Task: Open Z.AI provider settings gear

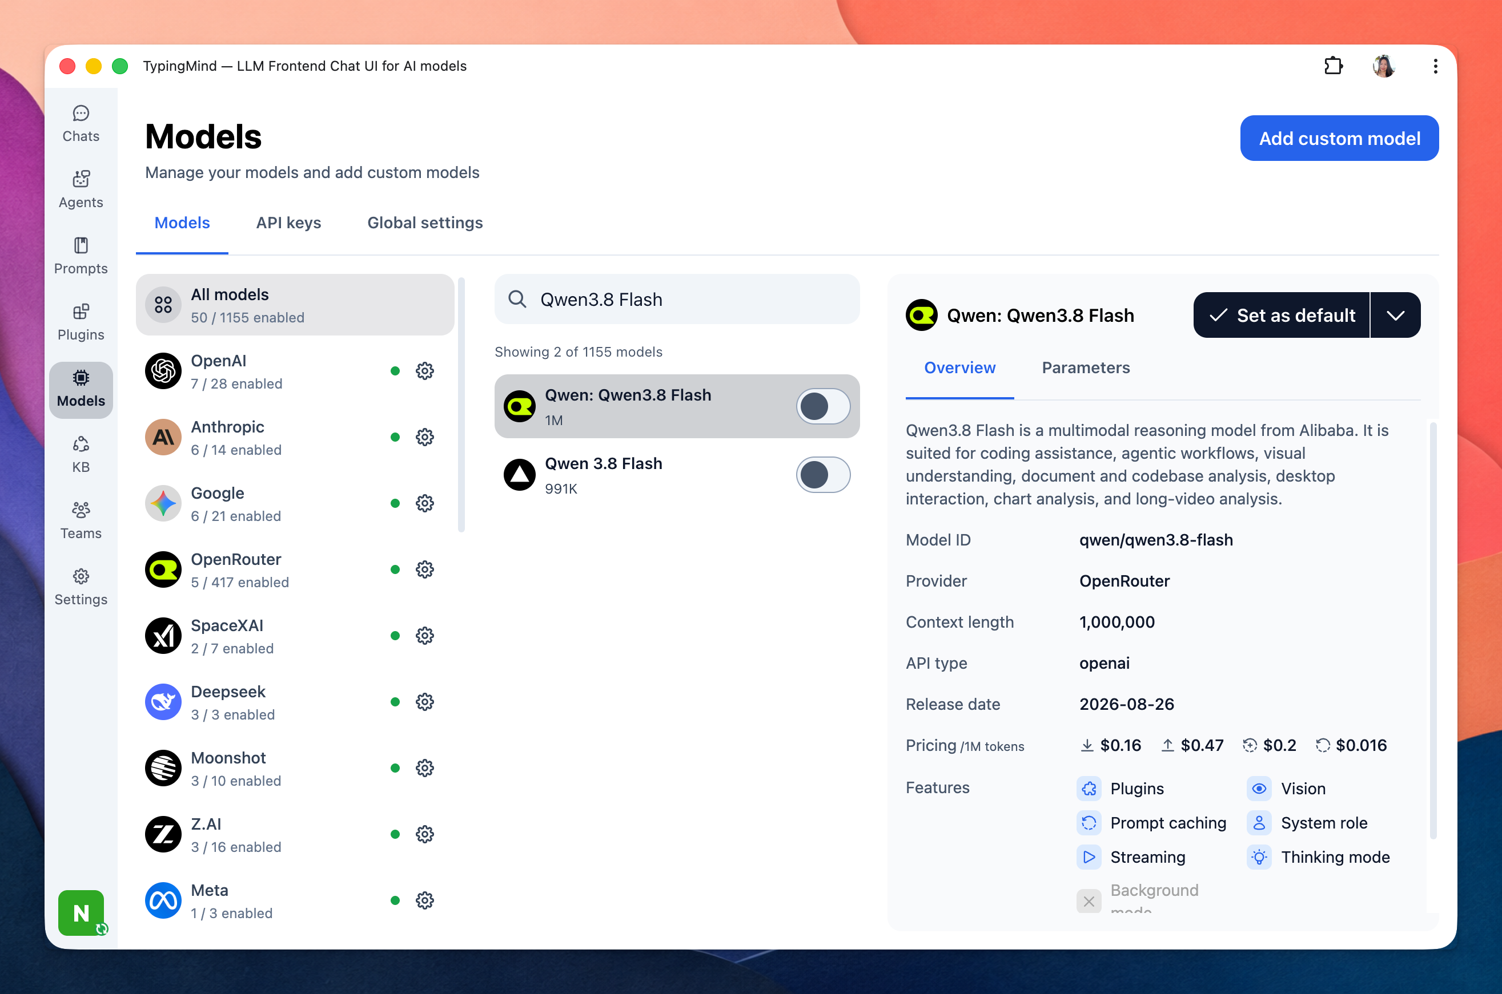Action: [424, 834]
